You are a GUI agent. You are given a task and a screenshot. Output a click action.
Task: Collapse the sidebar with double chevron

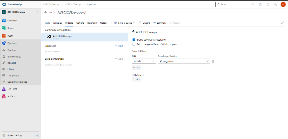(37, 136)
